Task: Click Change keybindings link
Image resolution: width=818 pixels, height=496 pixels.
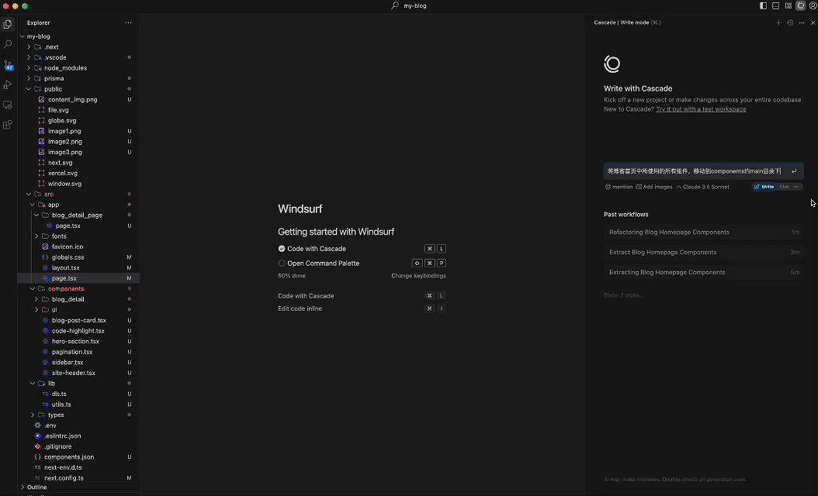Action: (x=418, y=276)
